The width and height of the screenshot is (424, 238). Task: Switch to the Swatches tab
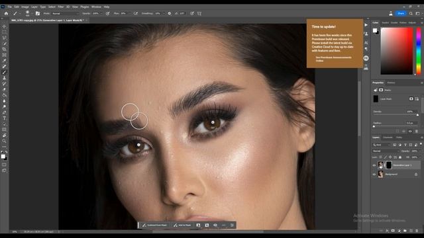tap(385, 22)
